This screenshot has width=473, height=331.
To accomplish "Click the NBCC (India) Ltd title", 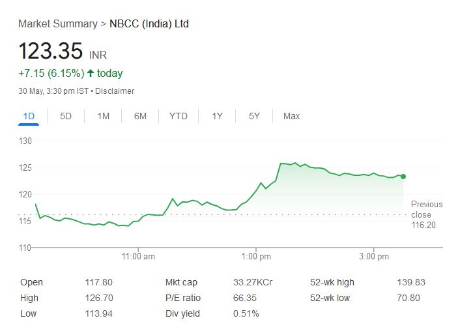I will [149, 24].
